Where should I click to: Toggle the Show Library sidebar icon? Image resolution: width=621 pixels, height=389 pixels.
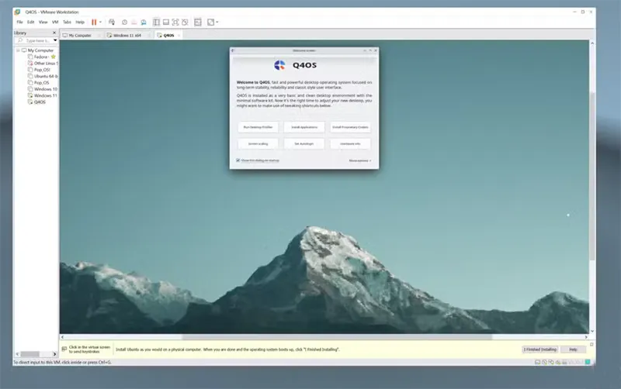[157, 22]
